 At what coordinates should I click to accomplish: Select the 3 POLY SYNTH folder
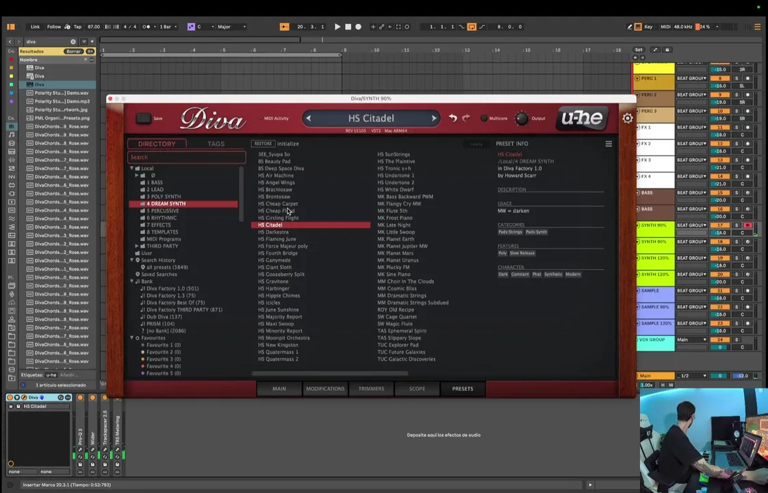click(x=164, y=197)
